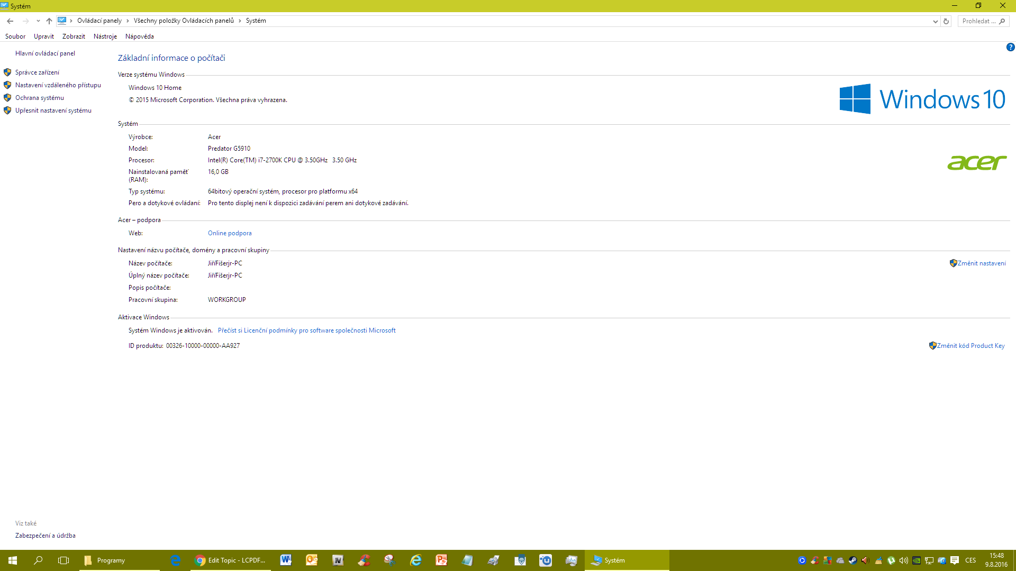Open the Online podpora link
Screen dimensions: 1016x571
click(230, 233)
